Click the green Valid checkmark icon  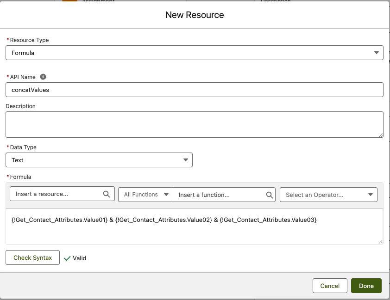(67, 258)
